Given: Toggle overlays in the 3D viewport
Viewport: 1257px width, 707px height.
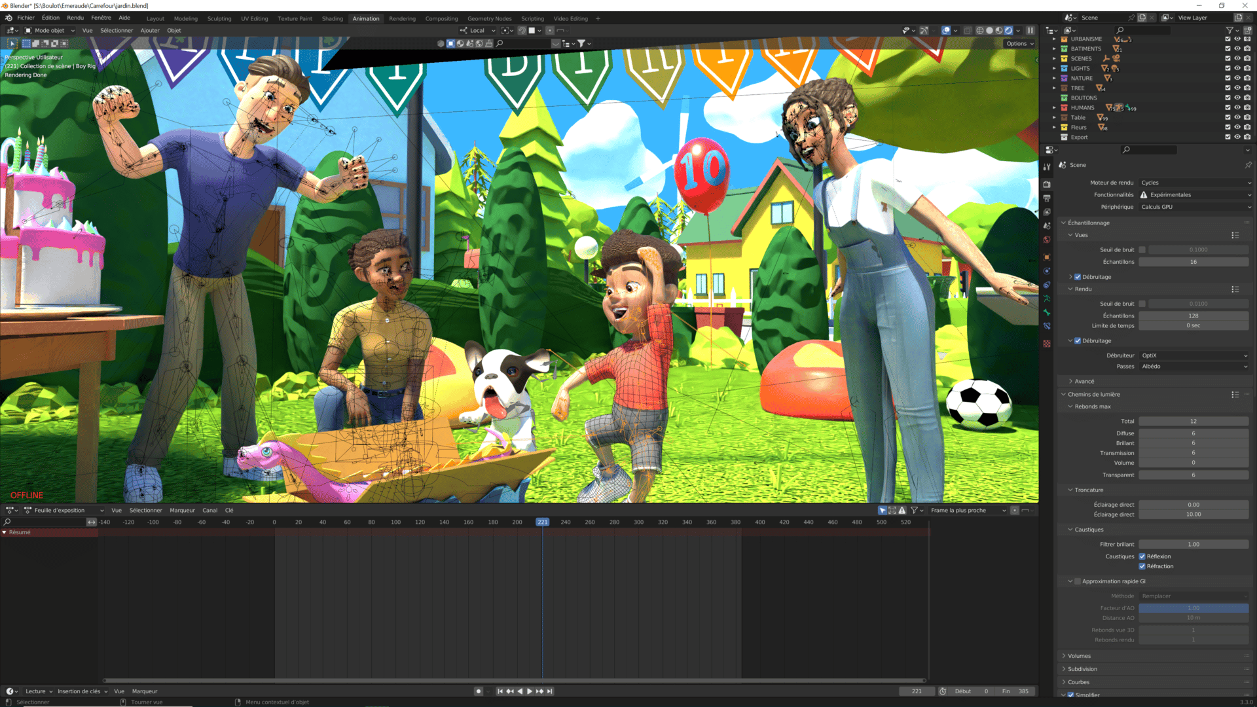Looking at the screenshot, I should click(x=946, y=30).
